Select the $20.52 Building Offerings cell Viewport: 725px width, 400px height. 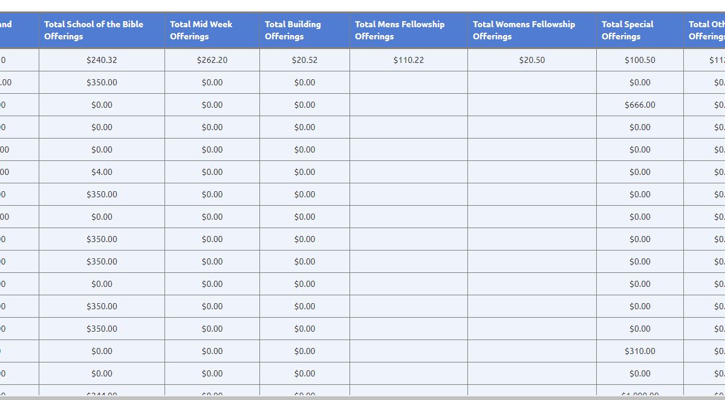tap(304, 60)
